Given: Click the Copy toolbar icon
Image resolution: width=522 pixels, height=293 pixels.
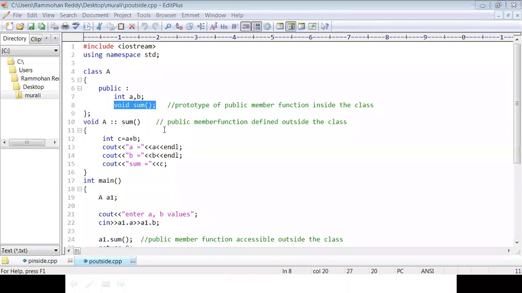Looking at the screenshot, I should click(110, 26).
